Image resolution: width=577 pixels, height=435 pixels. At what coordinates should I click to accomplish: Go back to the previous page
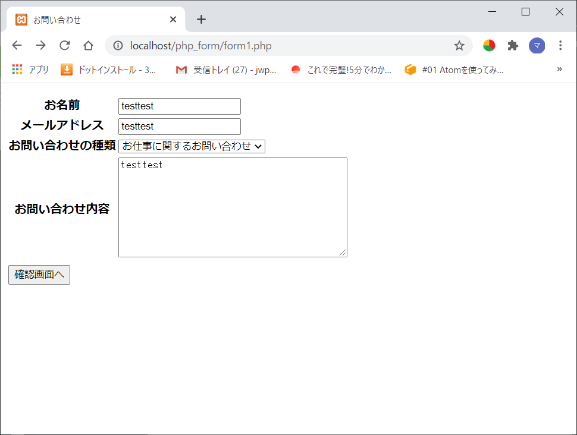point(17,46)
